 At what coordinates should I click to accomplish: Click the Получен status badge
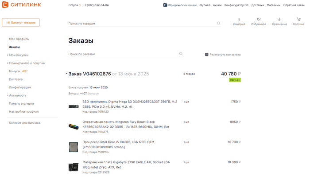(x=235, y=80)
